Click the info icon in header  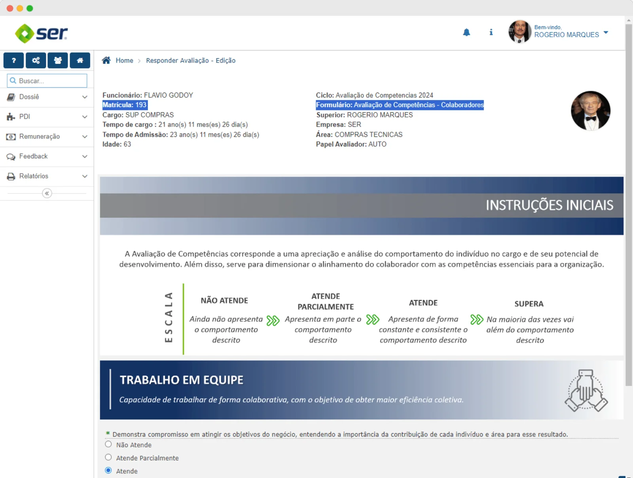[x=491, y=32]
